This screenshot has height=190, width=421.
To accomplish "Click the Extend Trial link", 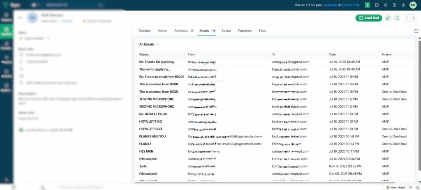I will pyautogui.click(x=349, y=5).
